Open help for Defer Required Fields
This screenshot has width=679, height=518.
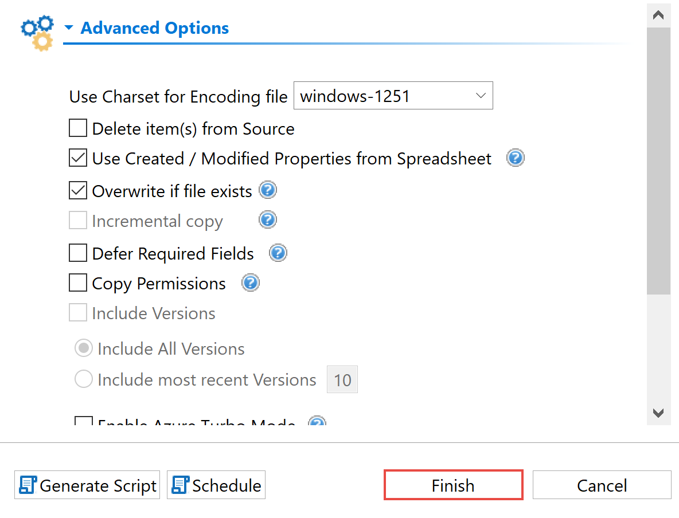tap(278, 253)
